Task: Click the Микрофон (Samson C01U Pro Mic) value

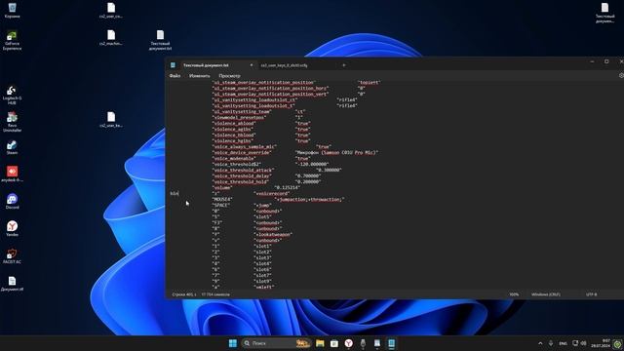Action: pyautogui.click(x=336, y=152)
